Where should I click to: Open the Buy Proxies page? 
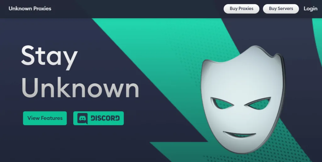[241, 8]
